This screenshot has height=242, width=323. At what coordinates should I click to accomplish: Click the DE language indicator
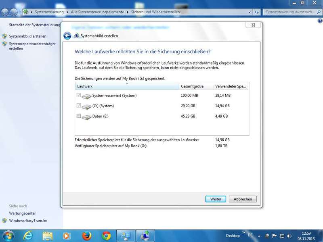(250, 235)
